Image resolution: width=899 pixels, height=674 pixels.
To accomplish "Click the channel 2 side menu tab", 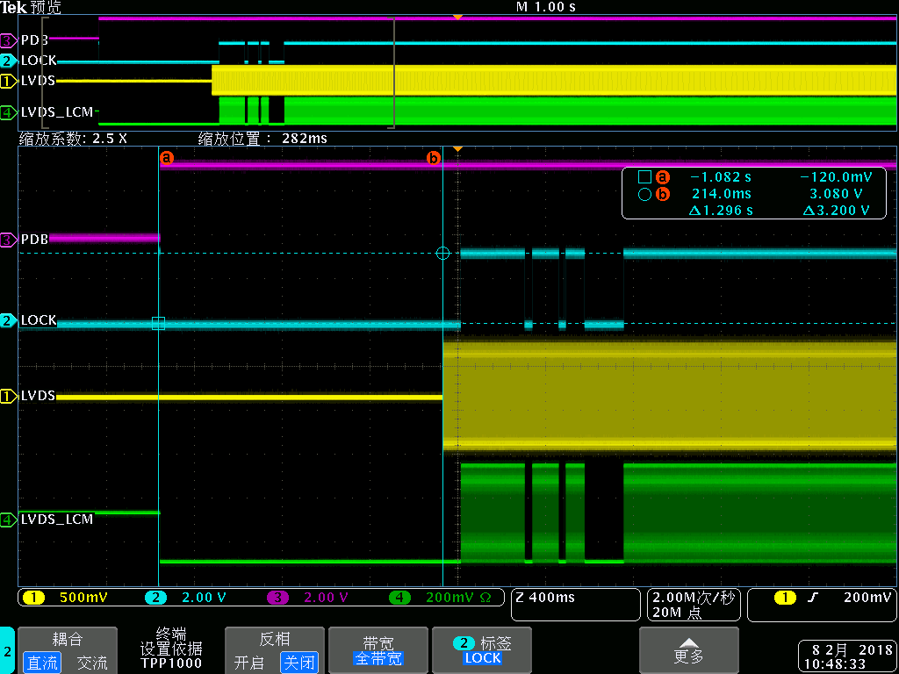I will point(7,650).
